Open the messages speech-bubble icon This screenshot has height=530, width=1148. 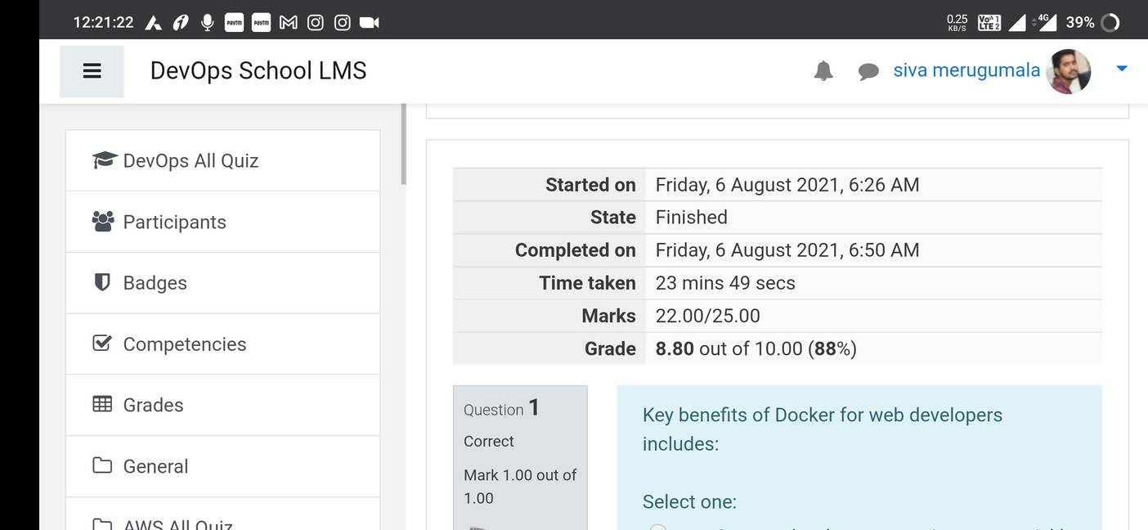click(868, 72)
